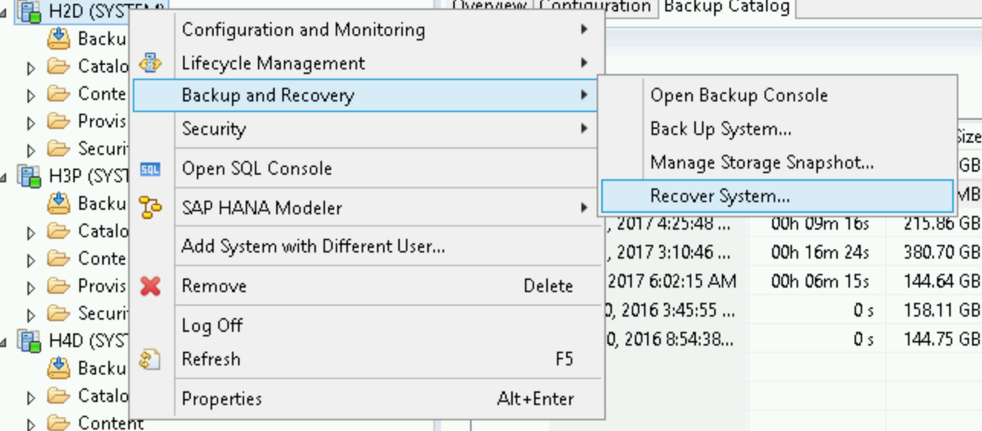Select Back Up System option
Viewport: 982px width, 431px height.
pos(720,129)
